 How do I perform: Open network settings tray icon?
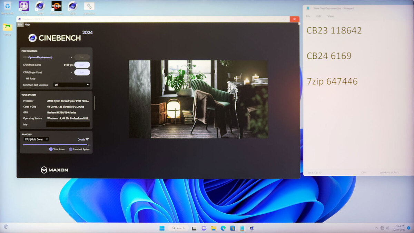click(382, 228)
